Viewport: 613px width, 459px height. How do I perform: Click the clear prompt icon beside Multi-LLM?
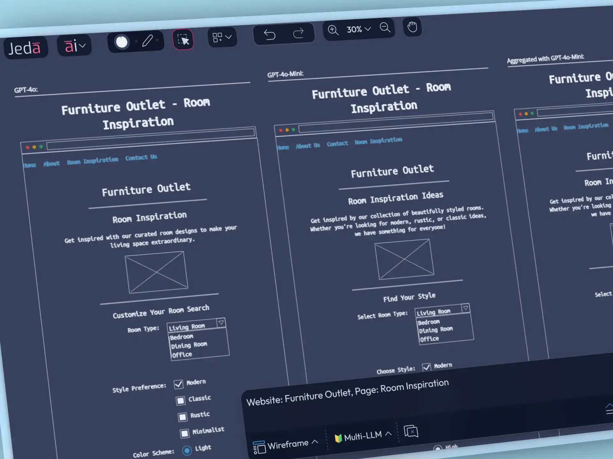(x=411, y=431)
